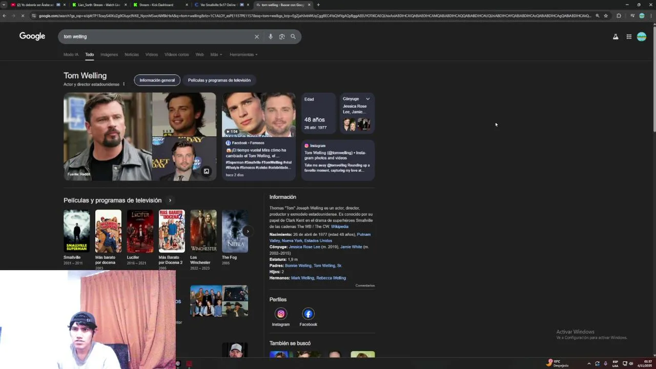This screenshot has width=656, height=369.
Task: Select the 'Videos cortos' search tab
Action: coord(176,54)
